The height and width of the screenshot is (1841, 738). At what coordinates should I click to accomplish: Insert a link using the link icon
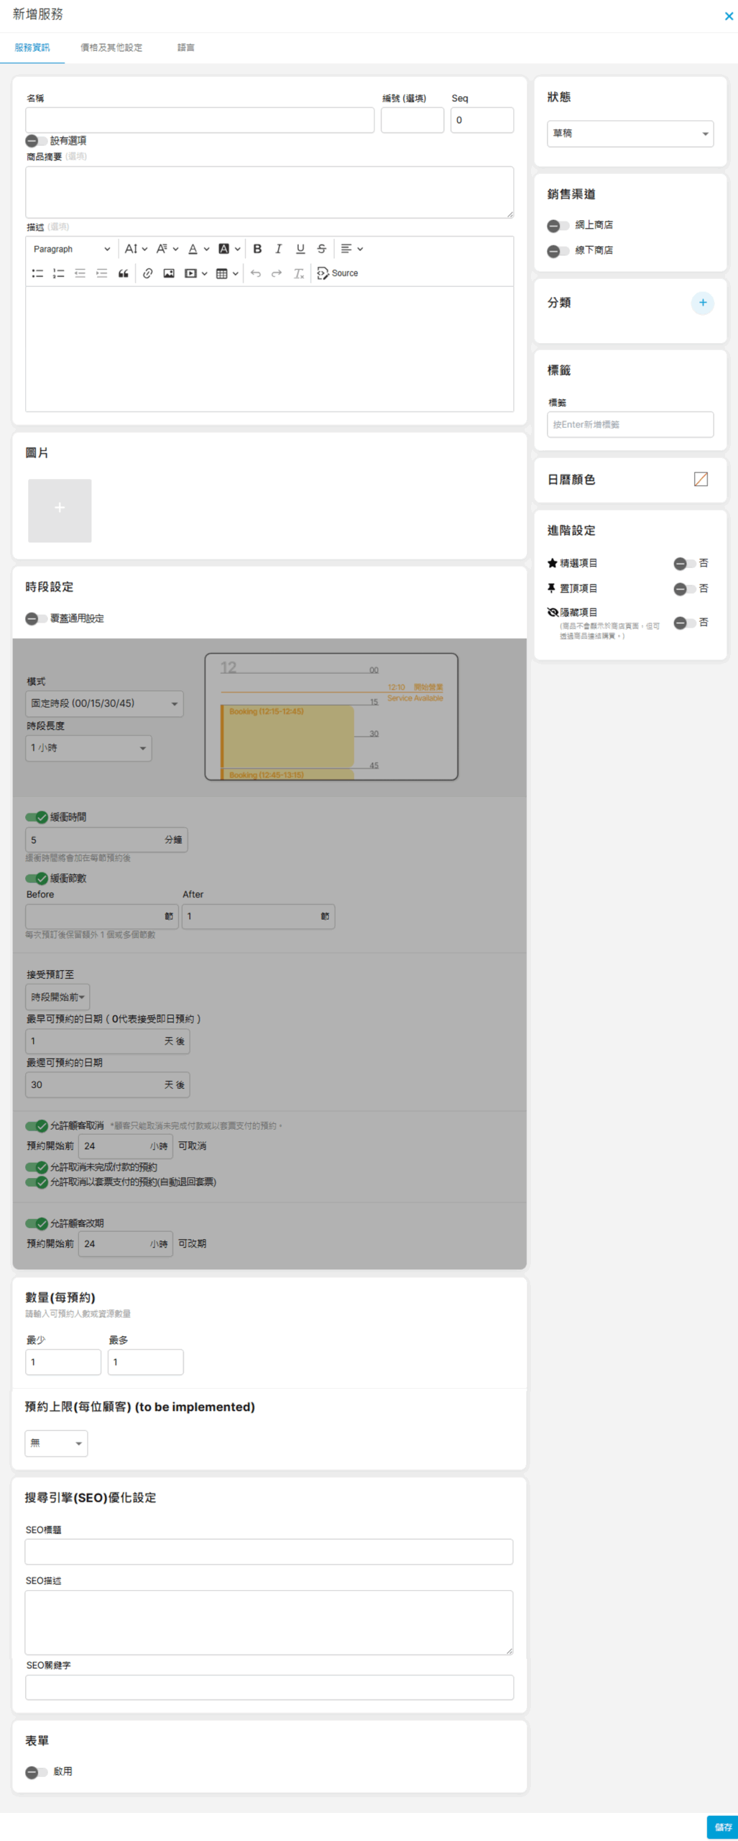click(x=147, y=273)
